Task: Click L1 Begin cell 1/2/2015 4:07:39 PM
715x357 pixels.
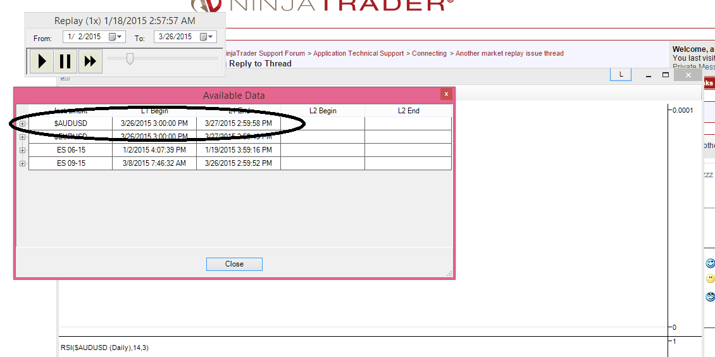Action: click(154, 150)
